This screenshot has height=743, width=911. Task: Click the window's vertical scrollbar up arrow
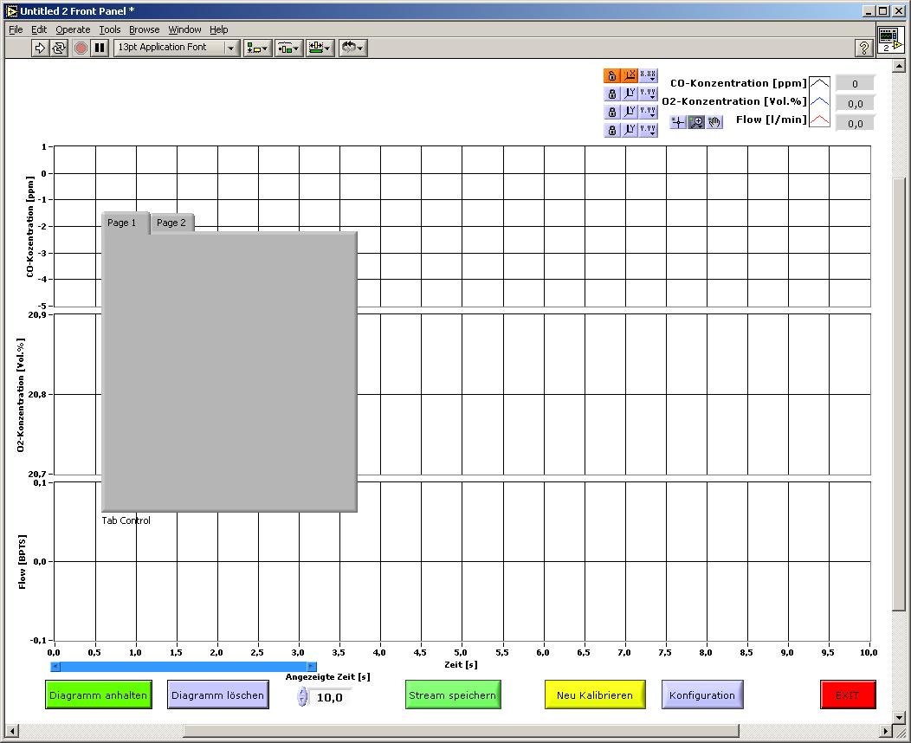click(899, 66)
